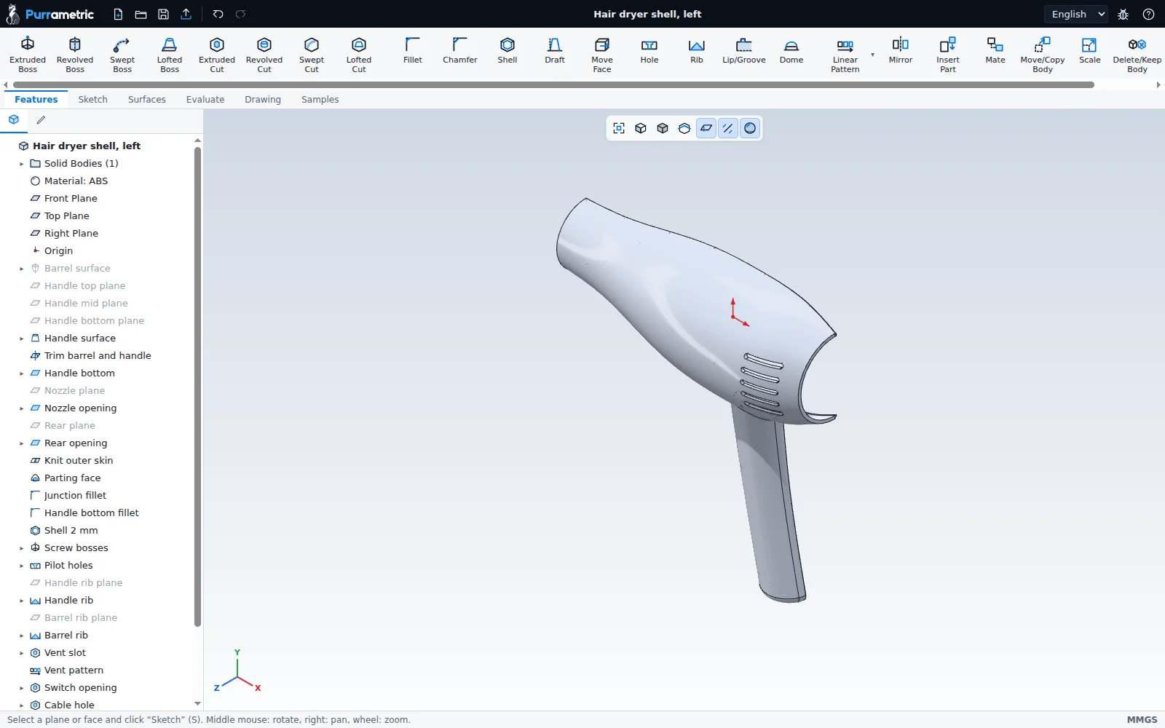
Task: Toggle the gray shaded cube display button
Action: point(663,128)
